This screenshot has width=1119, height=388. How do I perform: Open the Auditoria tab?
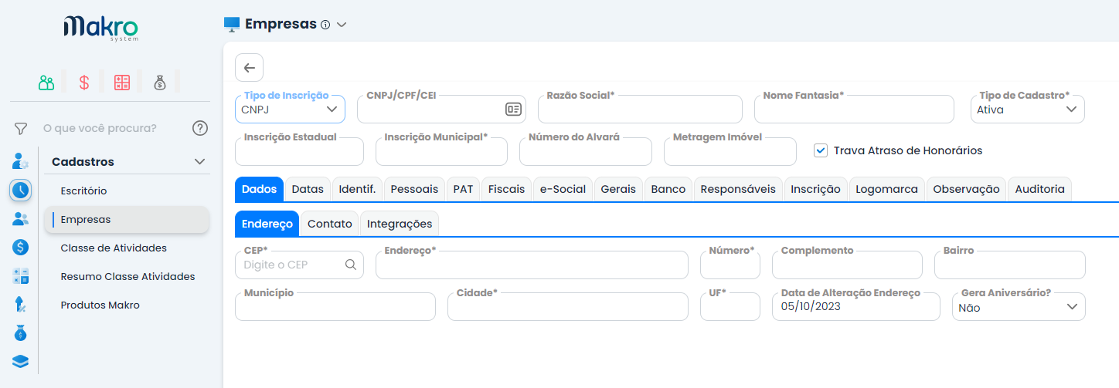click(1039, 189)
